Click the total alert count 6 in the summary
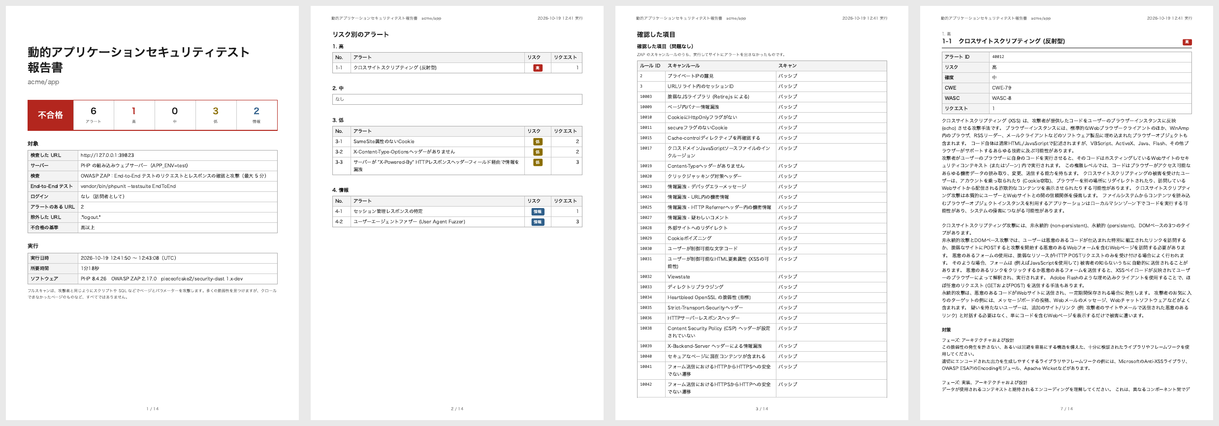 [94, 111]
